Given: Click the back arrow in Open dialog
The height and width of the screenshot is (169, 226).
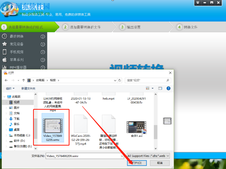Looking at the screenshot, I should 6,80.
